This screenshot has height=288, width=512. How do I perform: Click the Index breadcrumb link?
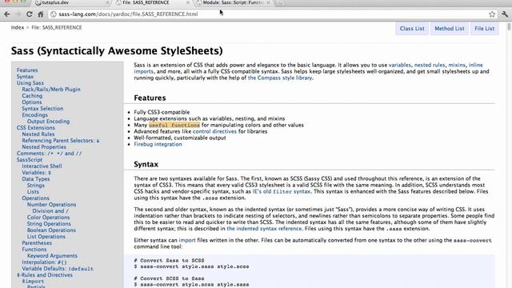pos(18,27)
